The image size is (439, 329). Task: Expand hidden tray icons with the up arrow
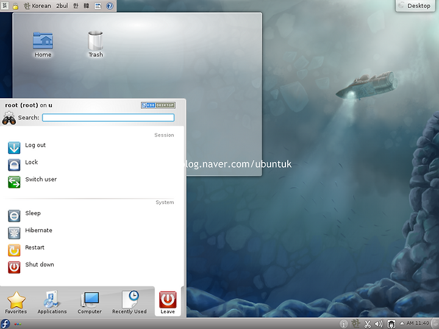402,323
